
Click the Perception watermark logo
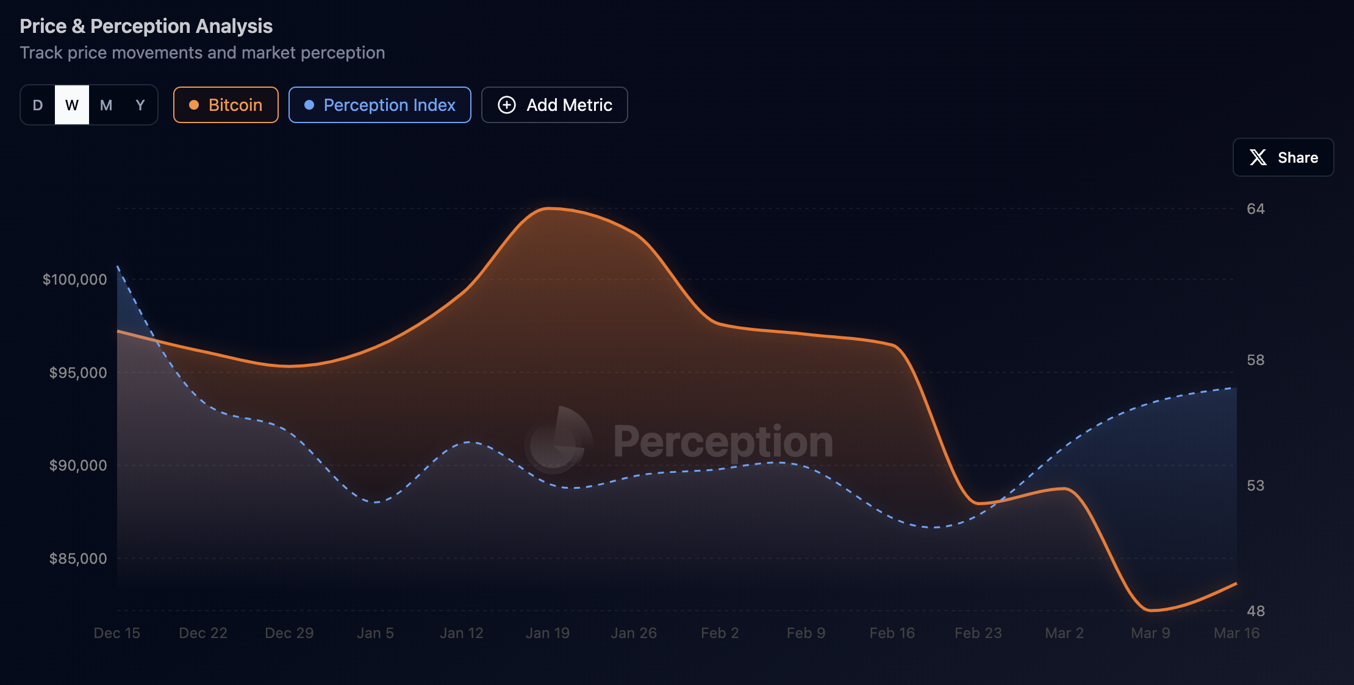[x=558, y=441]
